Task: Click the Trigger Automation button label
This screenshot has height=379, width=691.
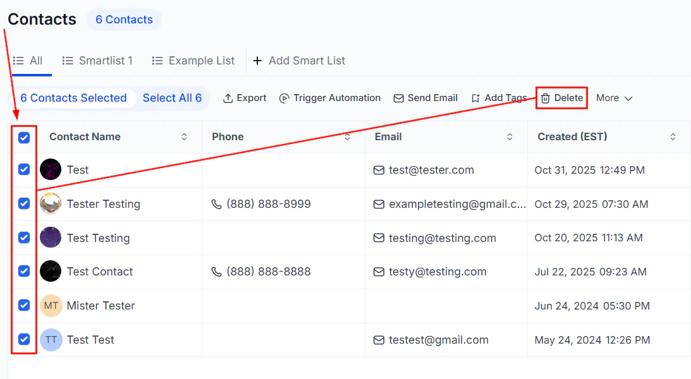Action: pyautogui.click(x=337, y=98)
